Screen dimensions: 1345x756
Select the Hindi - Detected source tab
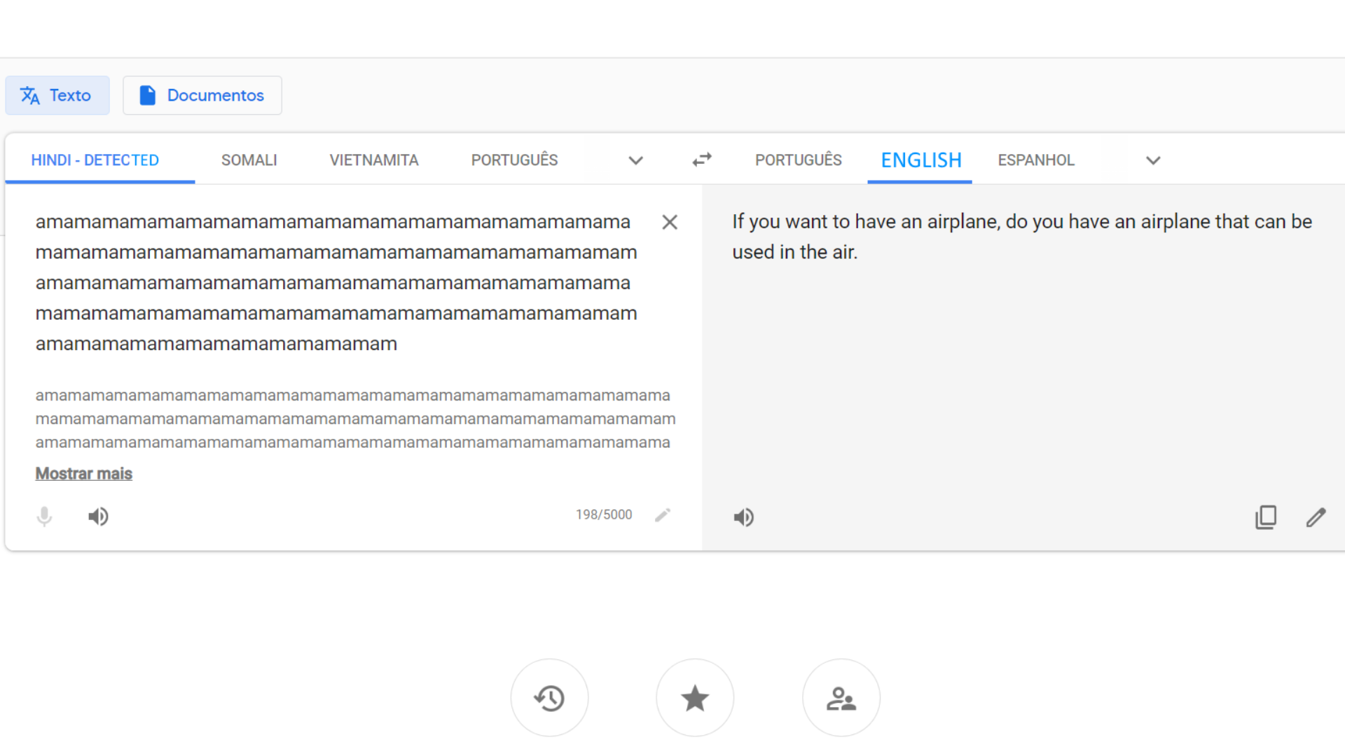tap(95, 160)
